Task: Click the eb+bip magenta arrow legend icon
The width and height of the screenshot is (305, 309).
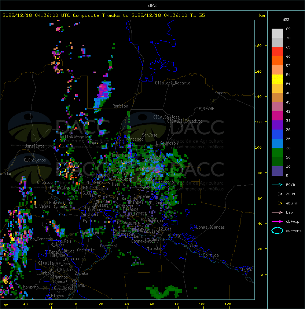Action: pyautogui.click(x=277, y=222)
